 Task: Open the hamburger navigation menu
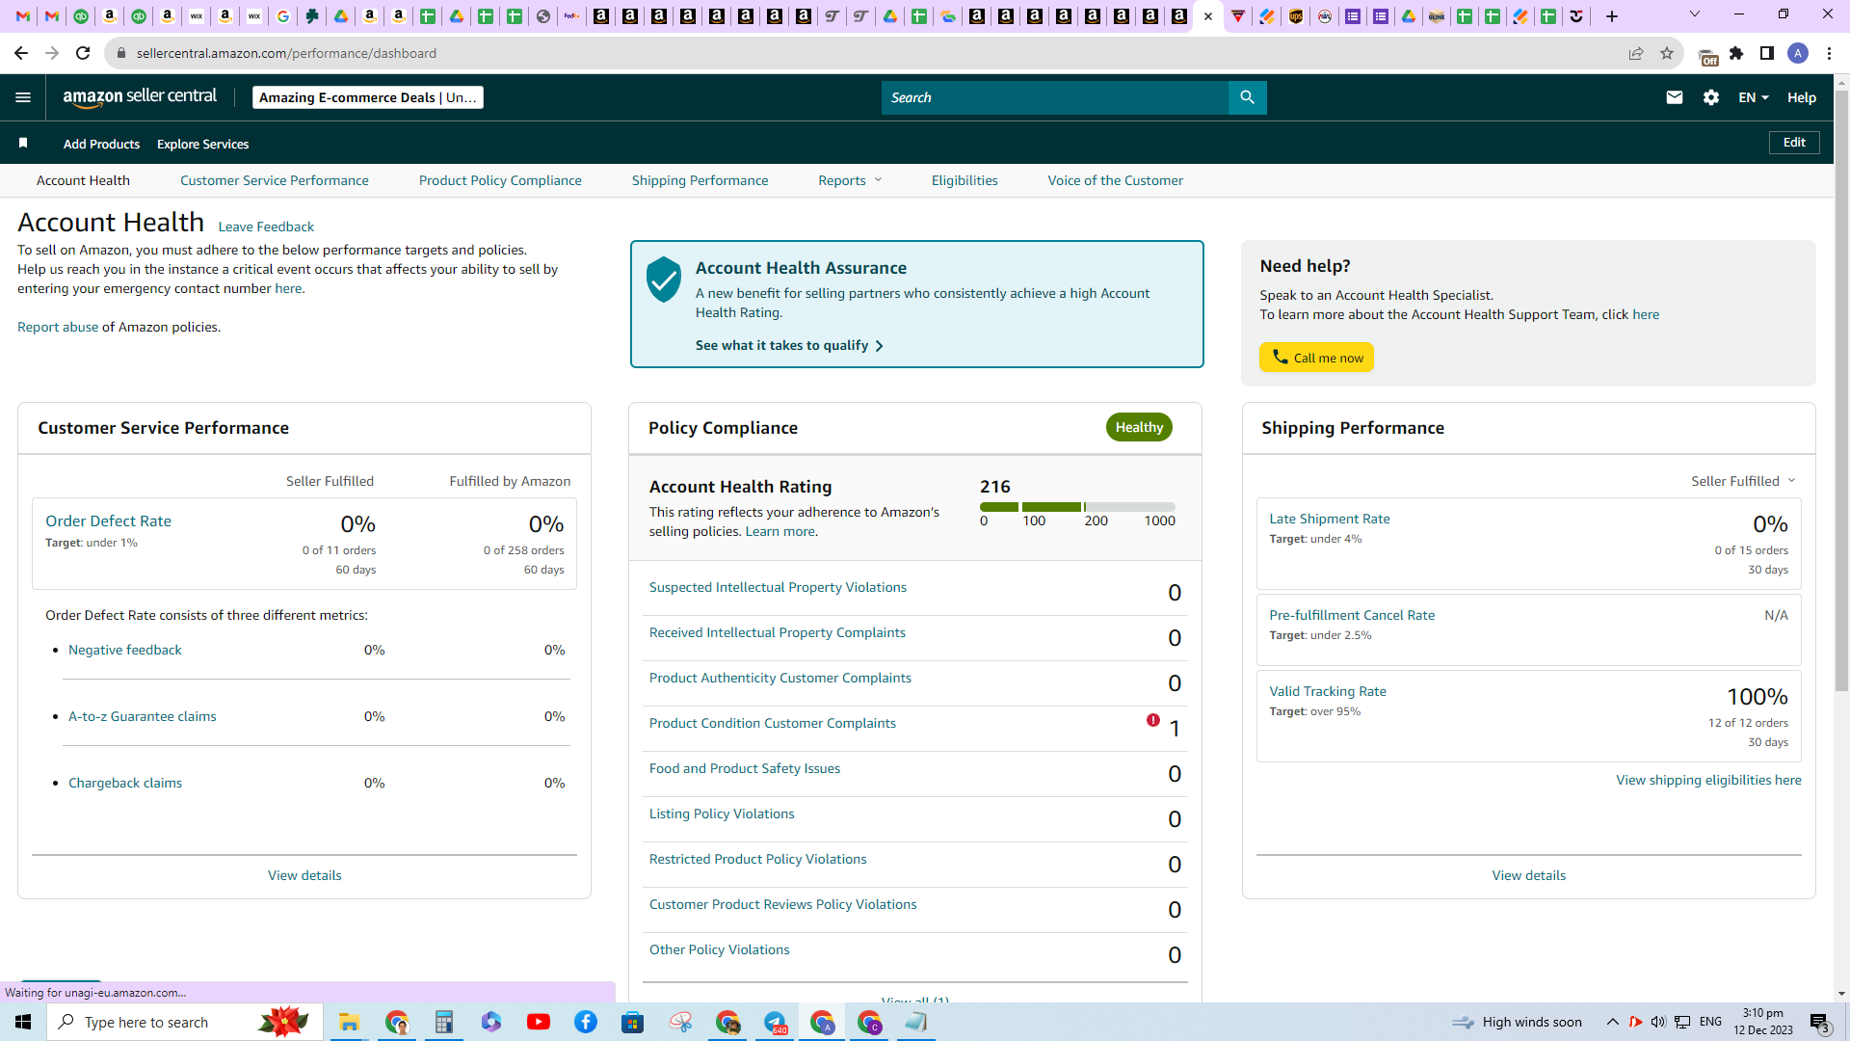pos(23,97)
